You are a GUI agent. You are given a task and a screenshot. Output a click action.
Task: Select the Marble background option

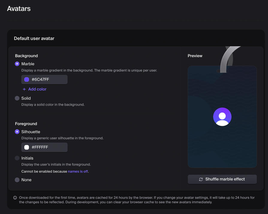pyautogui.click(x=17, y=64)
